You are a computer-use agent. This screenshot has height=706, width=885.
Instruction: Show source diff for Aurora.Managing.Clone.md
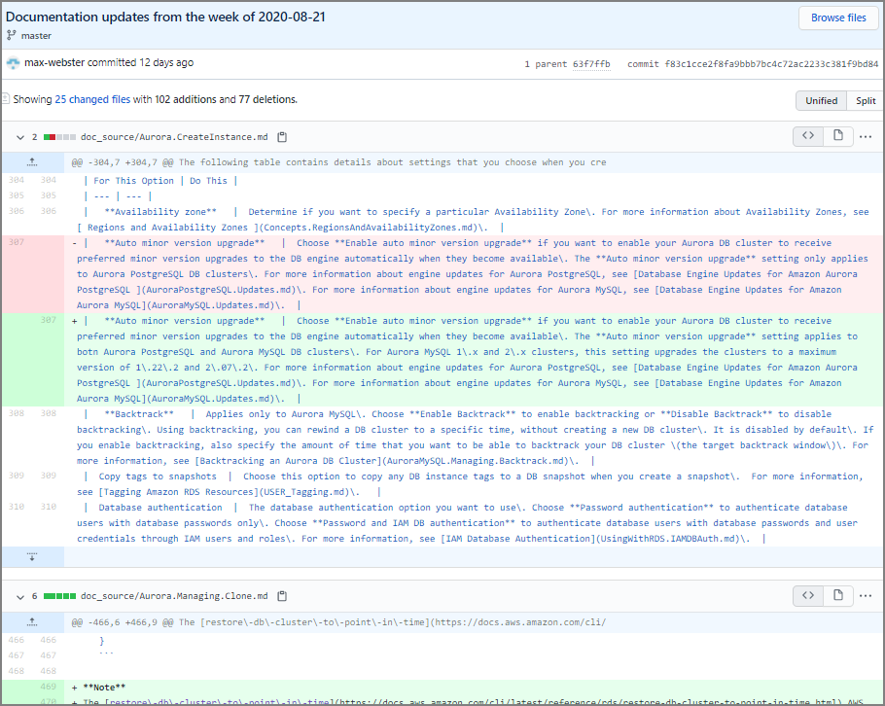807,595
